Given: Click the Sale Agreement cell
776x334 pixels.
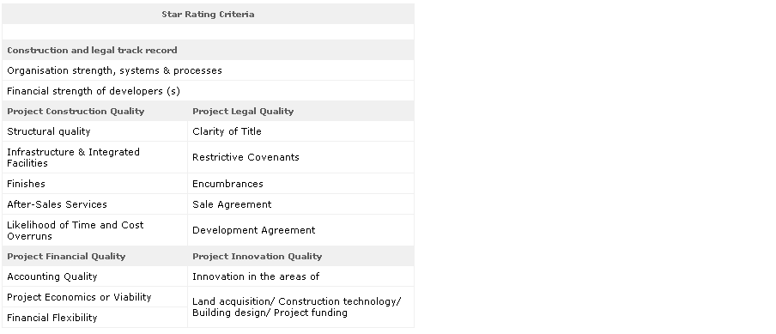Looking at the screenshot, I should (x=301, y=203).
